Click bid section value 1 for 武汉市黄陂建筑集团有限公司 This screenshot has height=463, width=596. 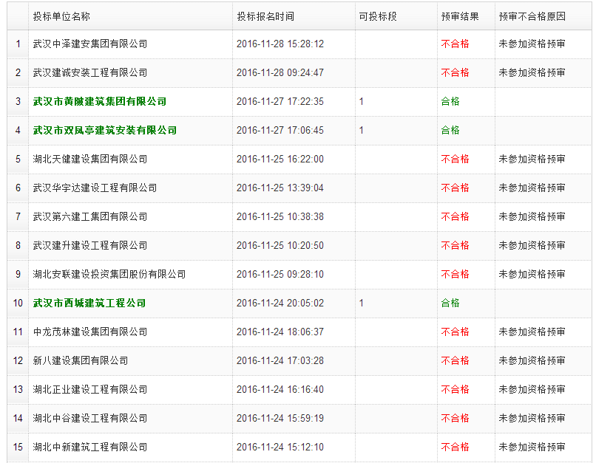362,101
